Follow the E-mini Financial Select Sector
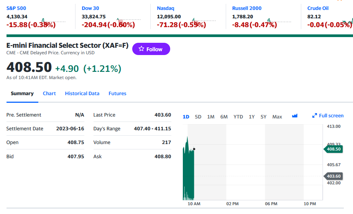The height and width of the screenshot is (214, 353). [151, 49]
